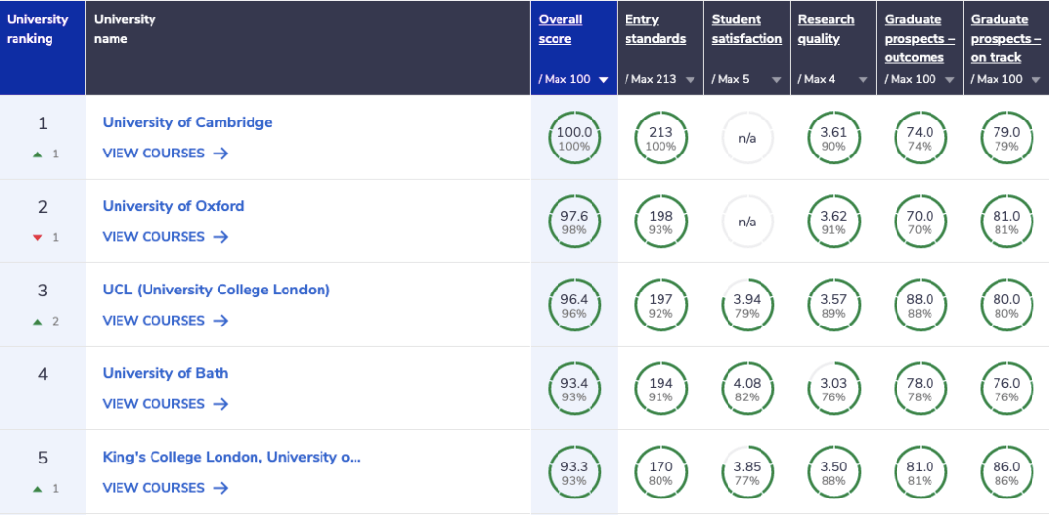Open University of Cambridge link
1049x515 pixels.
pyautogui.click(x=187, y=122)
